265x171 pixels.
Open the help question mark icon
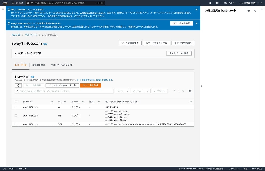(217, 3)
